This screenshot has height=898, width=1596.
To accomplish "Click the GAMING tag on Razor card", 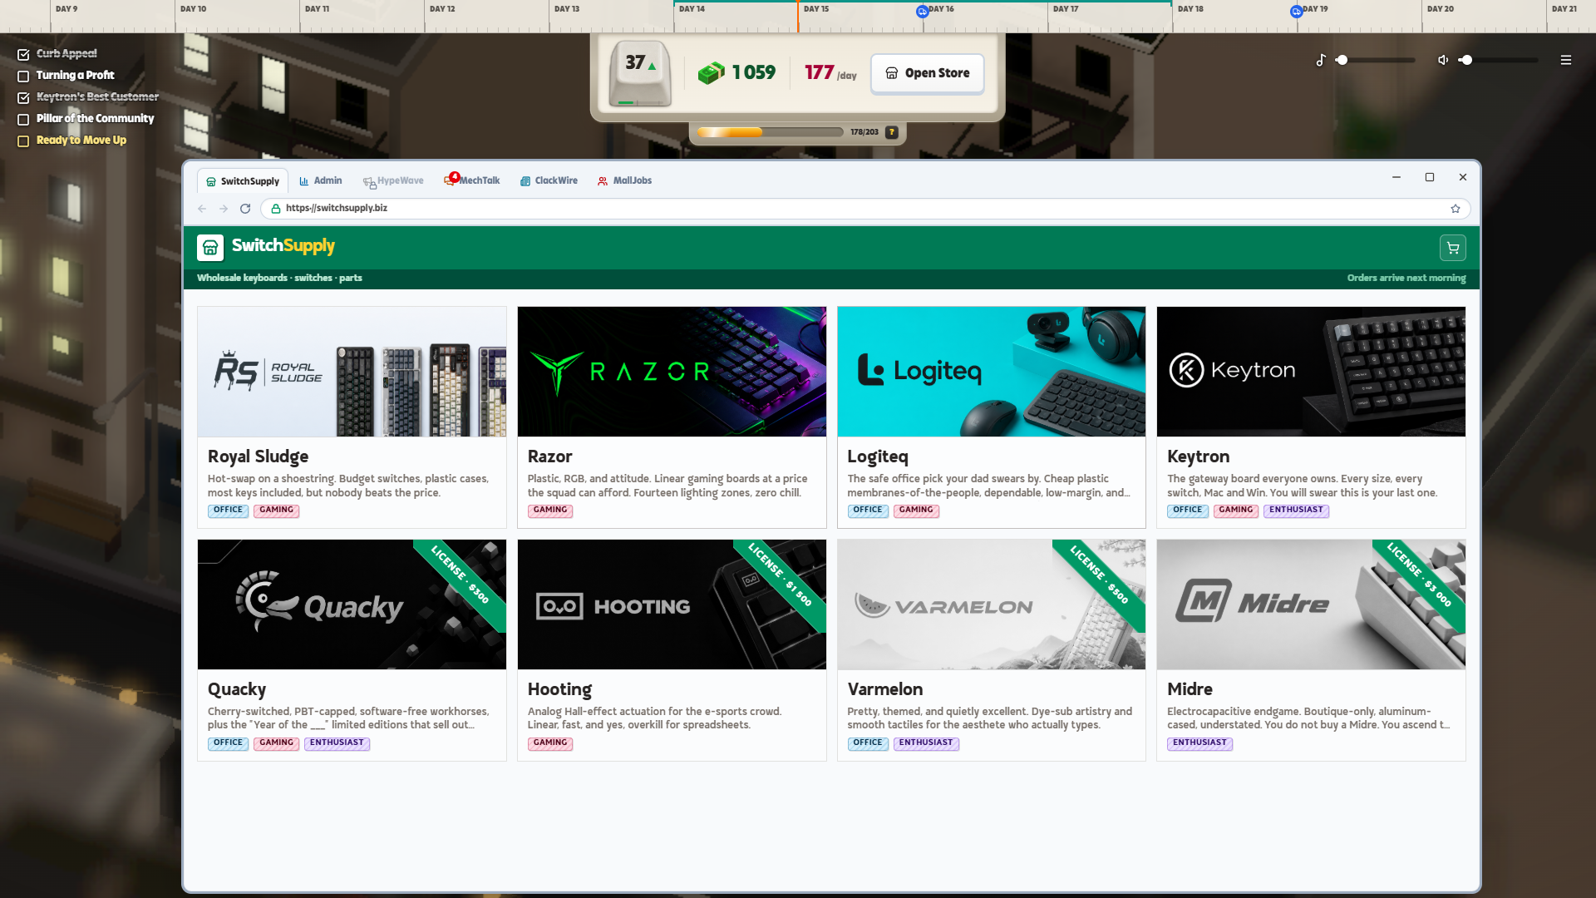I will [x=550, y=511].
